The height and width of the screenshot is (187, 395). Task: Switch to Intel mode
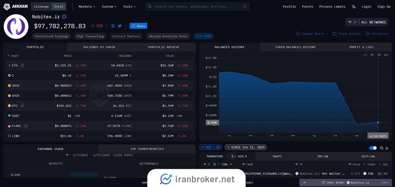[59, 7]
